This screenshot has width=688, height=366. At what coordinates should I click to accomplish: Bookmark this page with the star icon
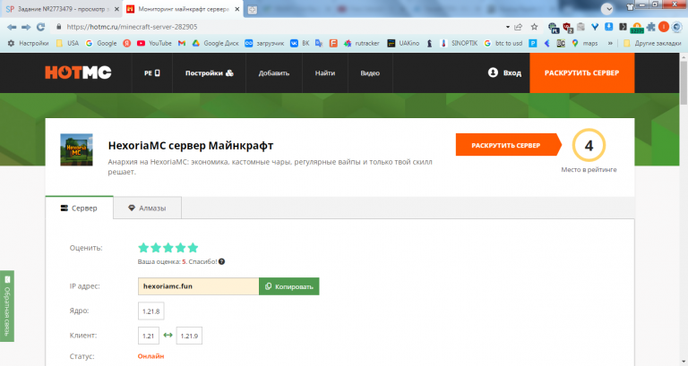534,27
